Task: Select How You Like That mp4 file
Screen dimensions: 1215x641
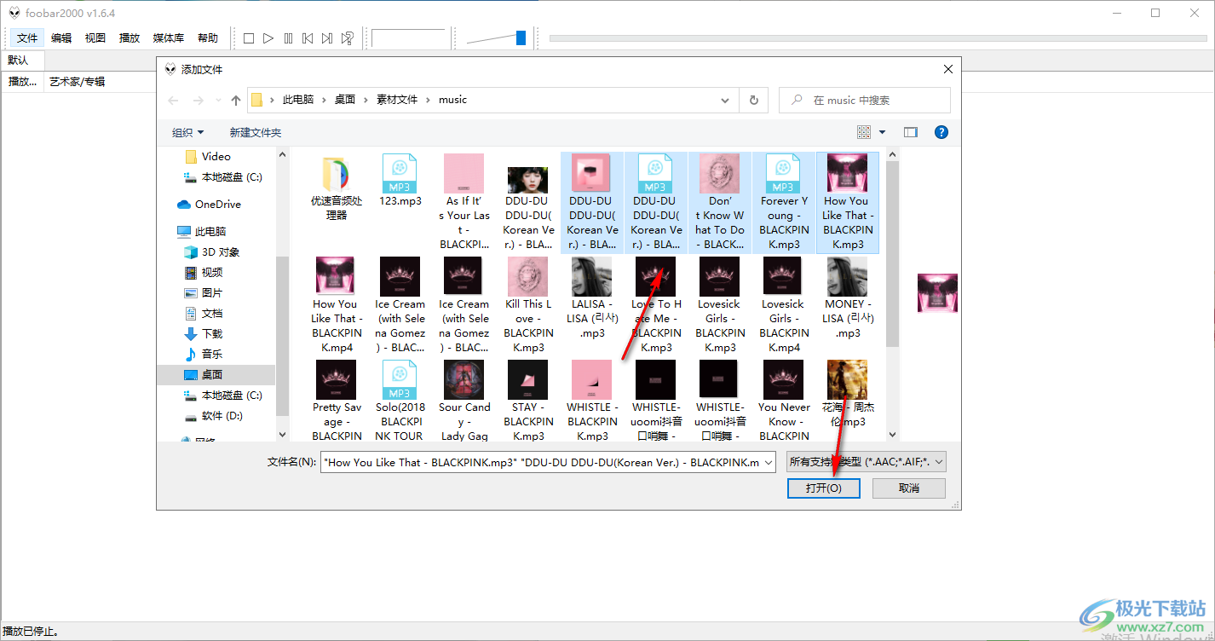Action: tap(336, 305)
